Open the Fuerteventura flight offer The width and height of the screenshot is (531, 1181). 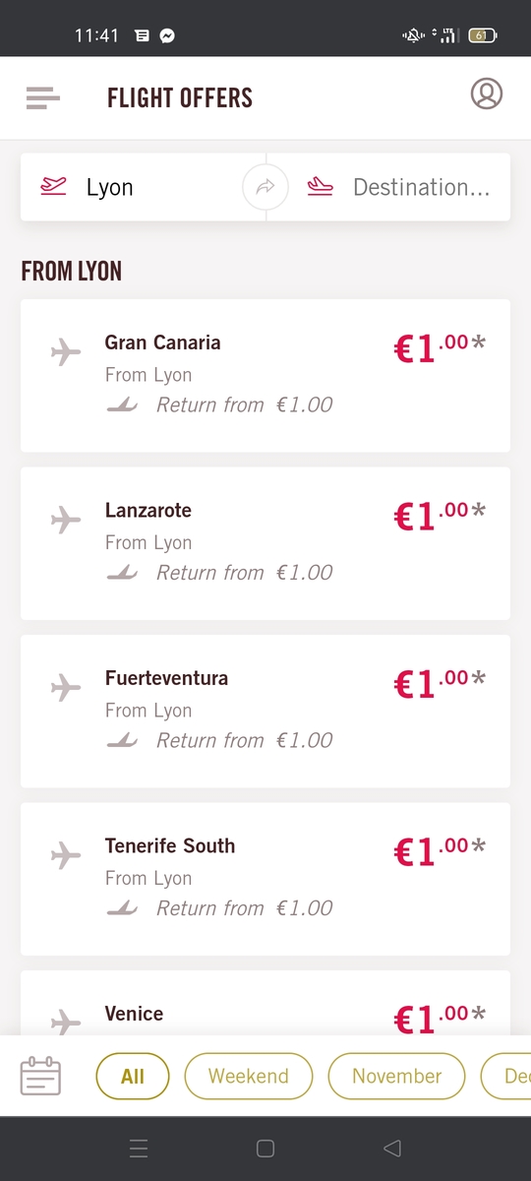265,711
